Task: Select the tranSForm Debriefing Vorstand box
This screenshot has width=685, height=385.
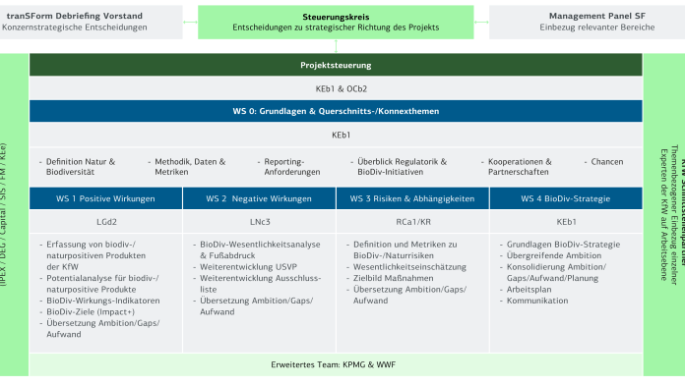Action: (91, 23)
